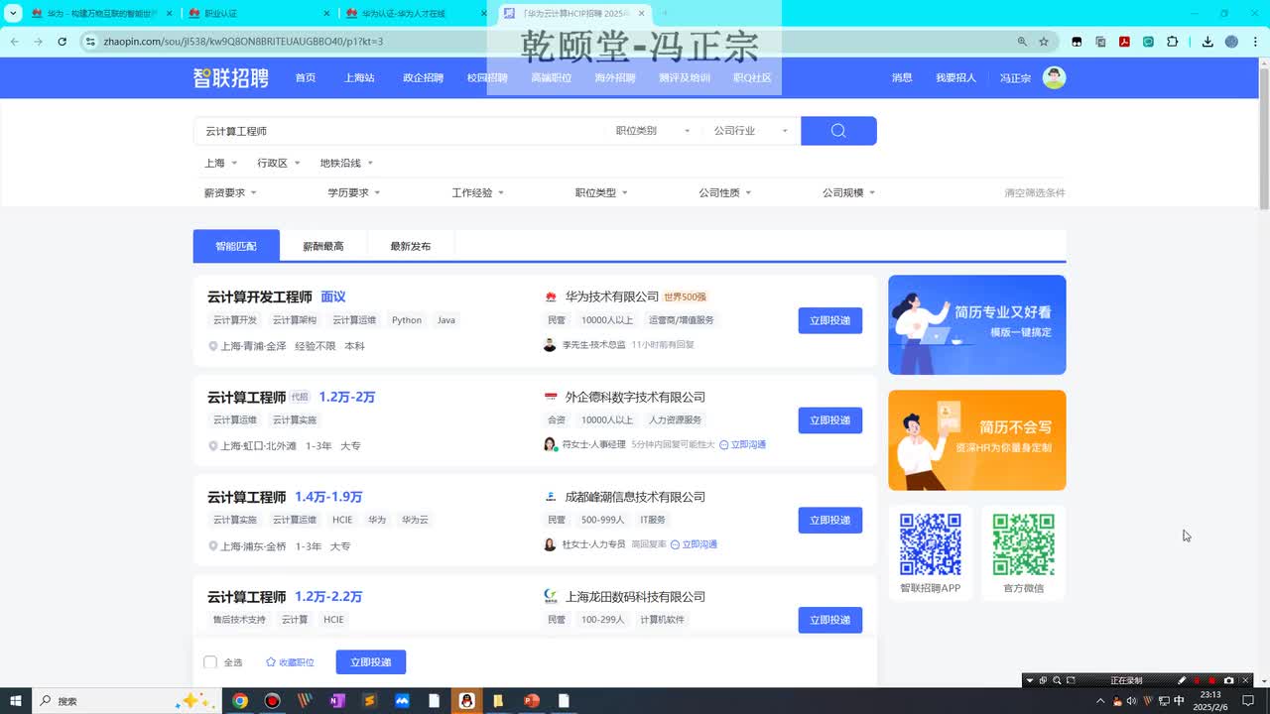This screenshot has height=714, width=1270.
Task: Open Sublime Text from the taskbar
Action: click(369, 701)
